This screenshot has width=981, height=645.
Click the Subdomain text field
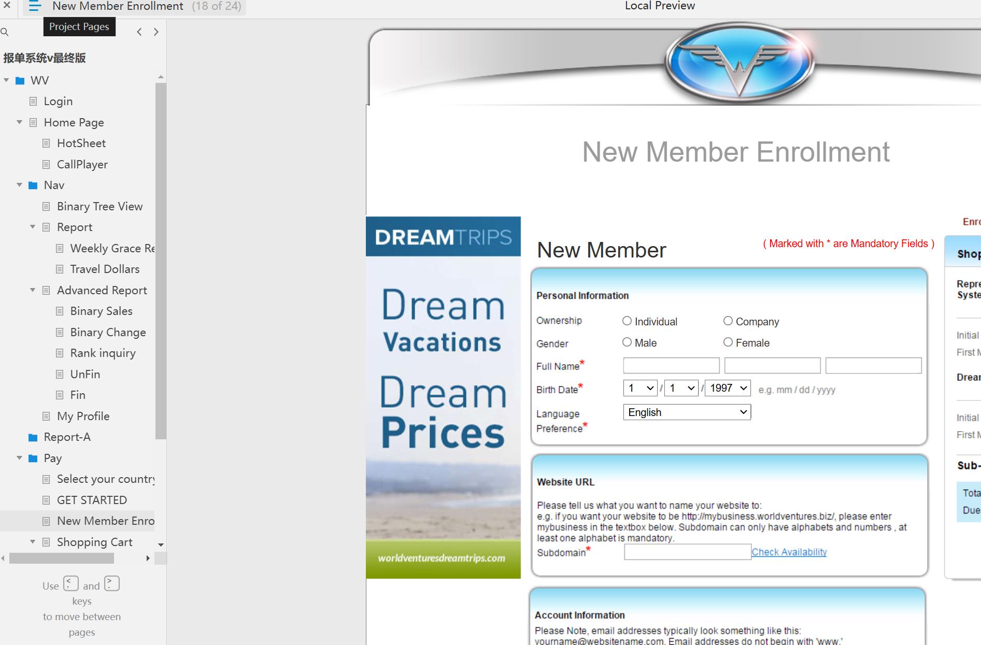tap(688, 552)
